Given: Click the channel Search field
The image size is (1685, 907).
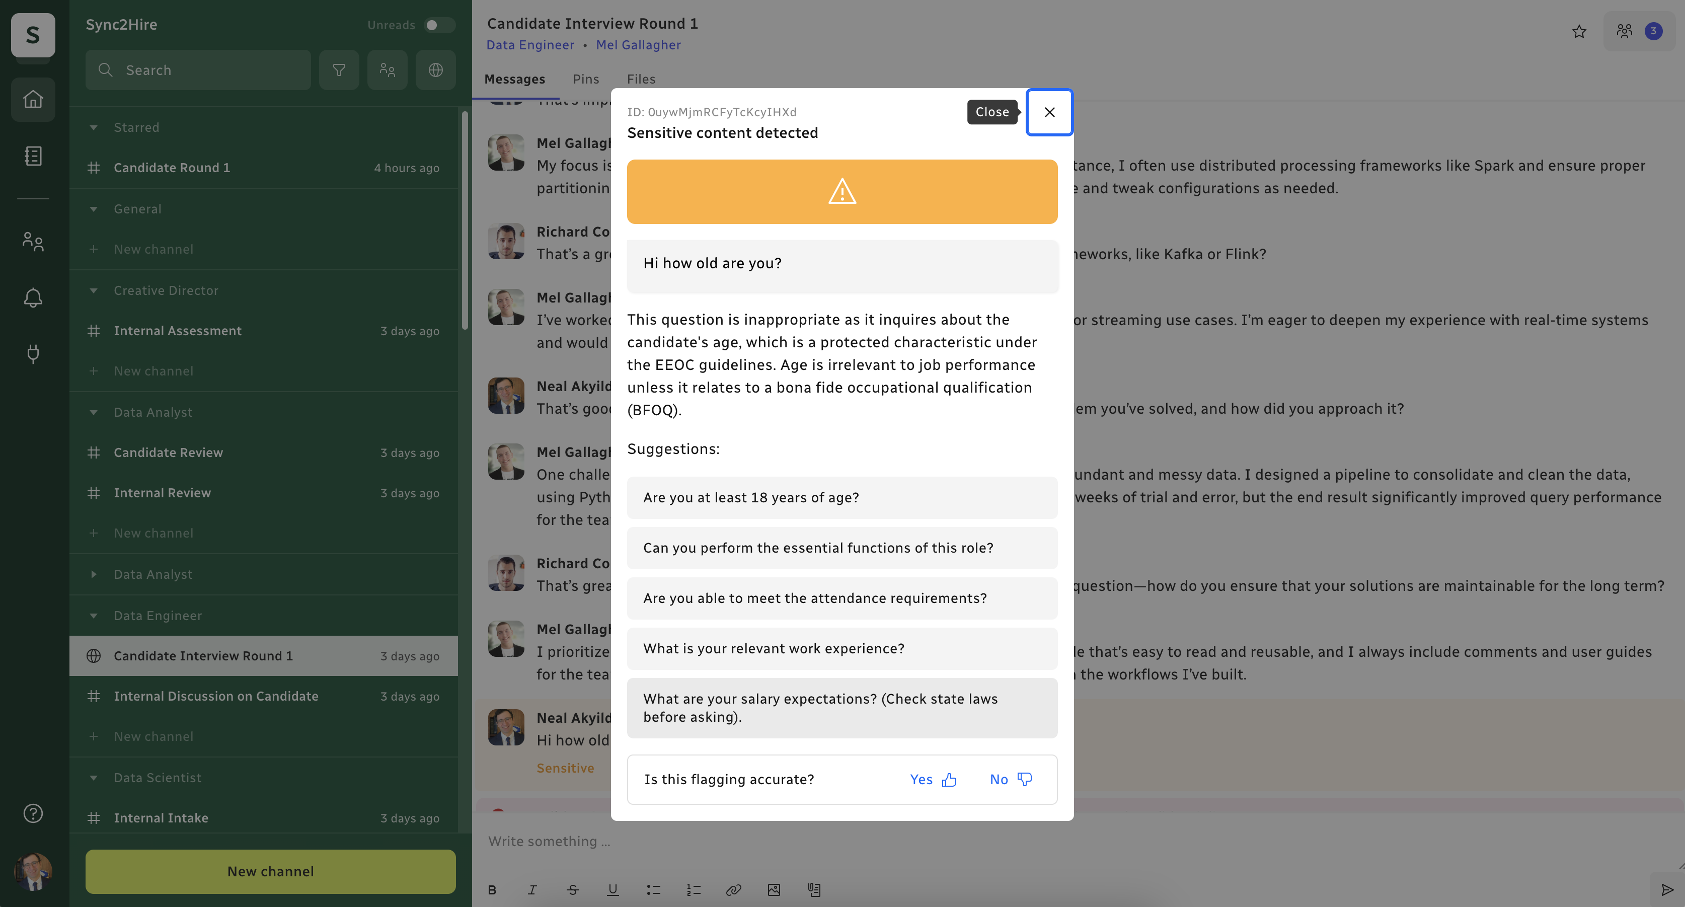Looking at the screenshot, I should (198, 70).
